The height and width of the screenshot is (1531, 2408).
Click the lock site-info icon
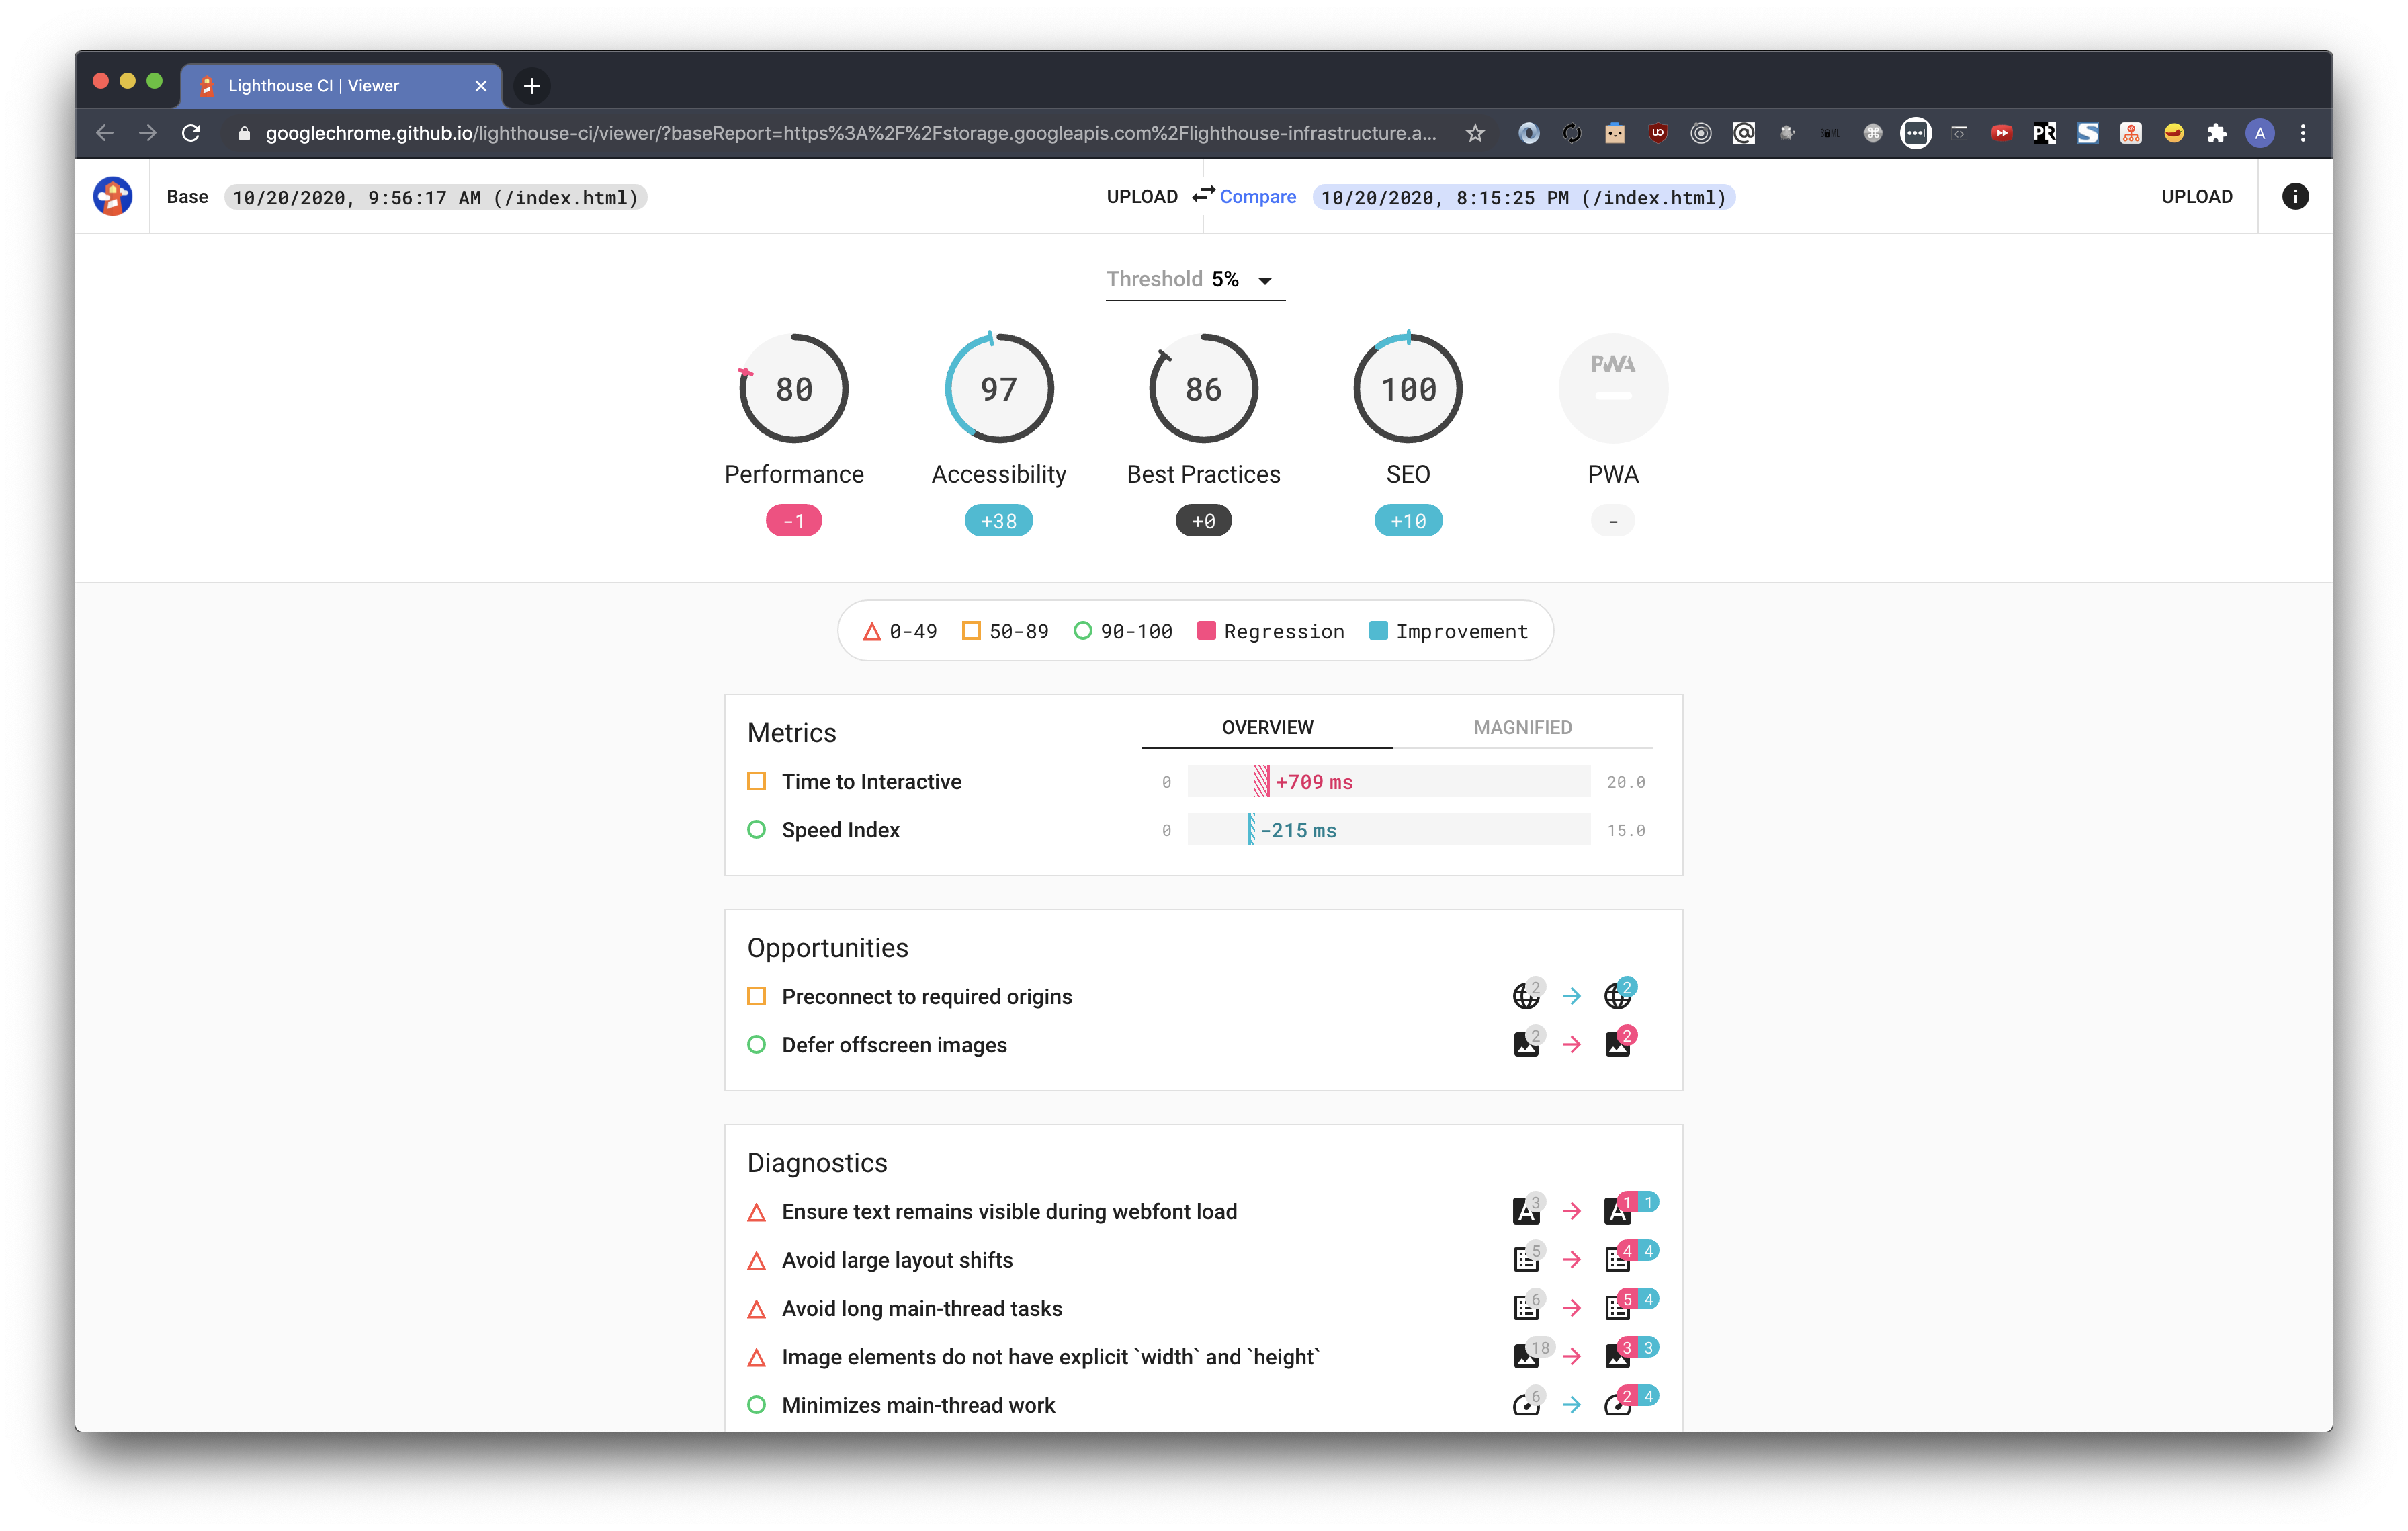click(244, 133)
